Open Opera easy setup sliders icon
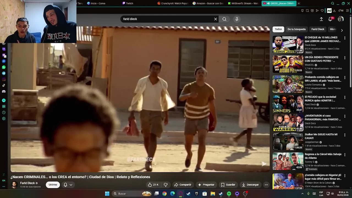The height and width of the screenshot is (198, 352). pyautogui.click(x=348, y=11)
